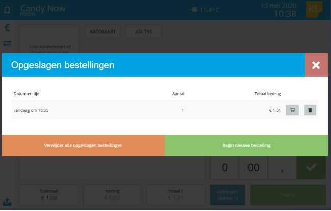Open the KL user profile badge
The width and height of the screenshot is (331, 211).
[x=314, y=10]
